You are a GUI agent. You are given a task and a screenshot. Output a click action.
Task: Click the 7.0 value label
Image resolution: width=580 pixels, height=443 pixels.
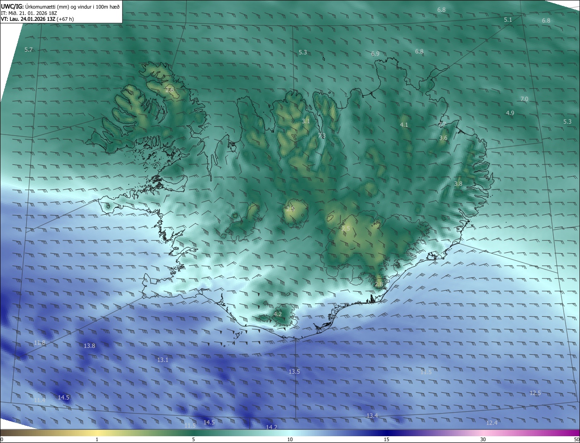524,99
